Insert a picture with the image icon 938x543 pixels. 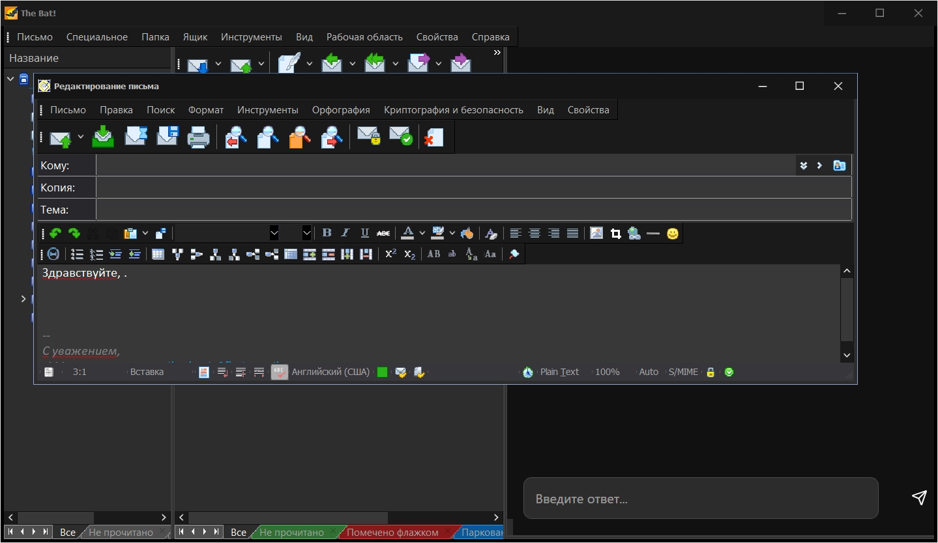point(596,233)
